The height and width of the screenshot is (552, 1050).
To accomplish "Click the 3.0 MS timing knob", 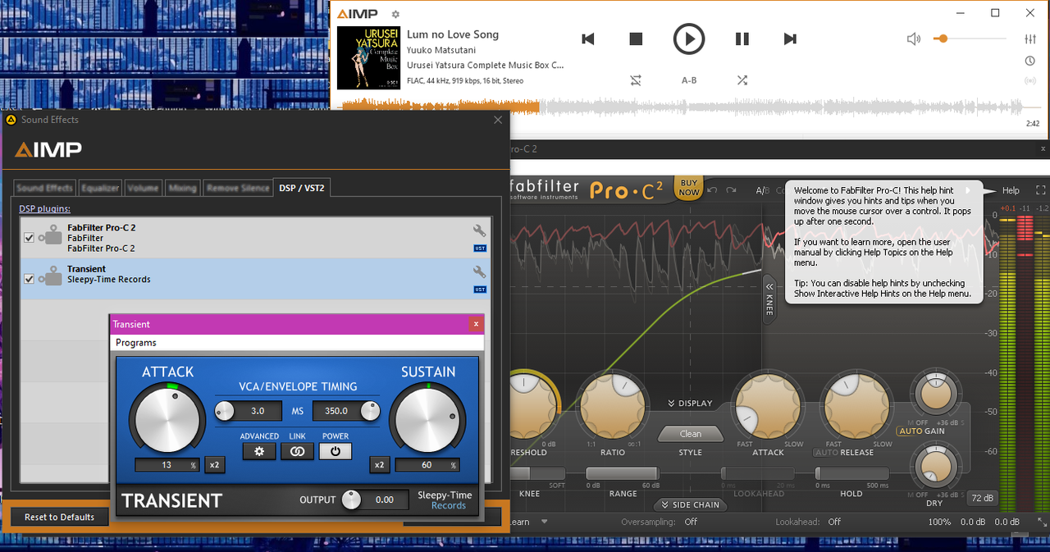I will pyautogui.click(x=224, y=411).
